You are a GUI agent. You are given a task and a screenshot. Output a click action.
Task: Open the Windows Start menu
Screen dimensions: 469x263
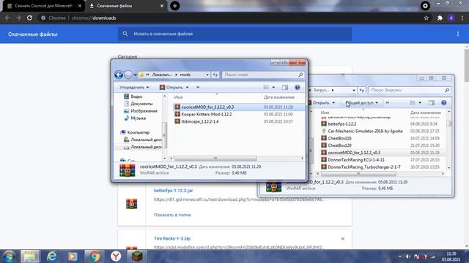point(9,256)
